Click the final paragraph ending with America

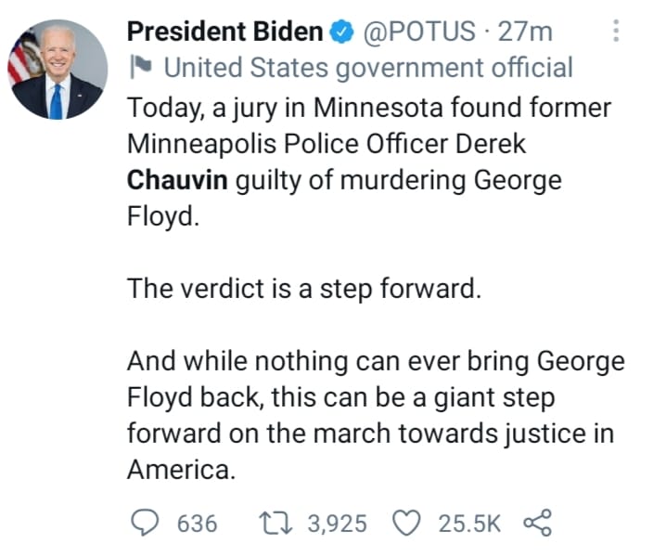tap(376, 415)
